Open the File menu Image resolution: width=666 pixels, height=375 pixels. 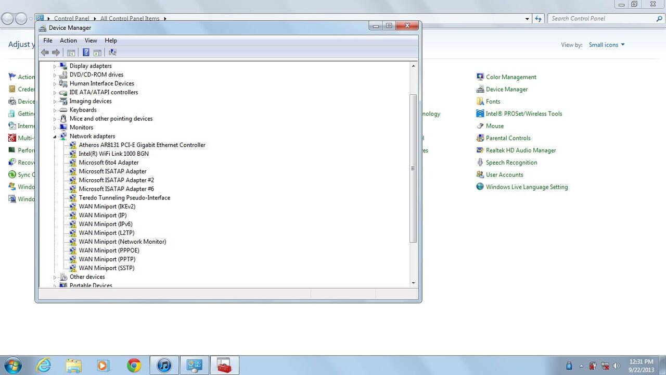pyautogui.click(x=48, y=40)
